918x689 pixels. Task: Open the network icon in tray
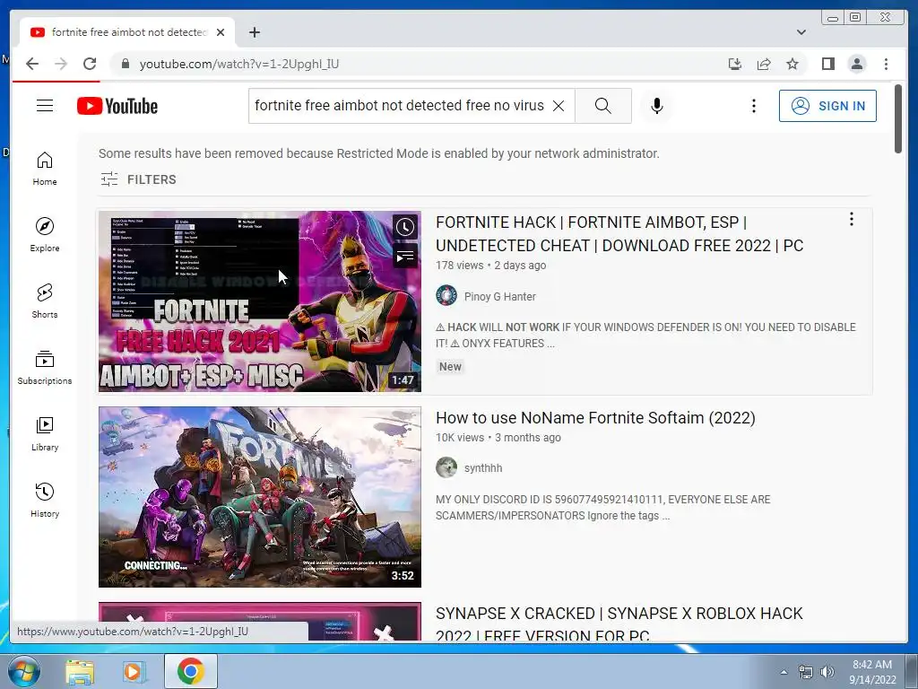pos(806,672)
